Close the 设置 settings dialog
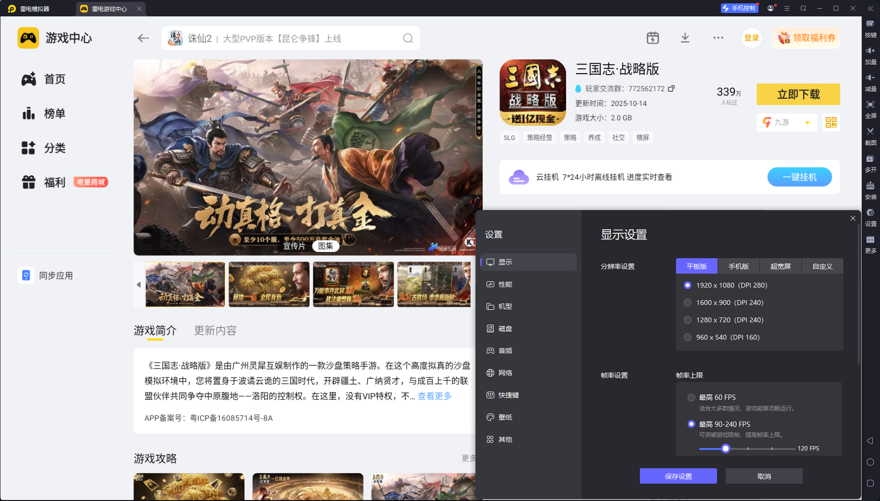880x501 pixels. pos(853,218)
